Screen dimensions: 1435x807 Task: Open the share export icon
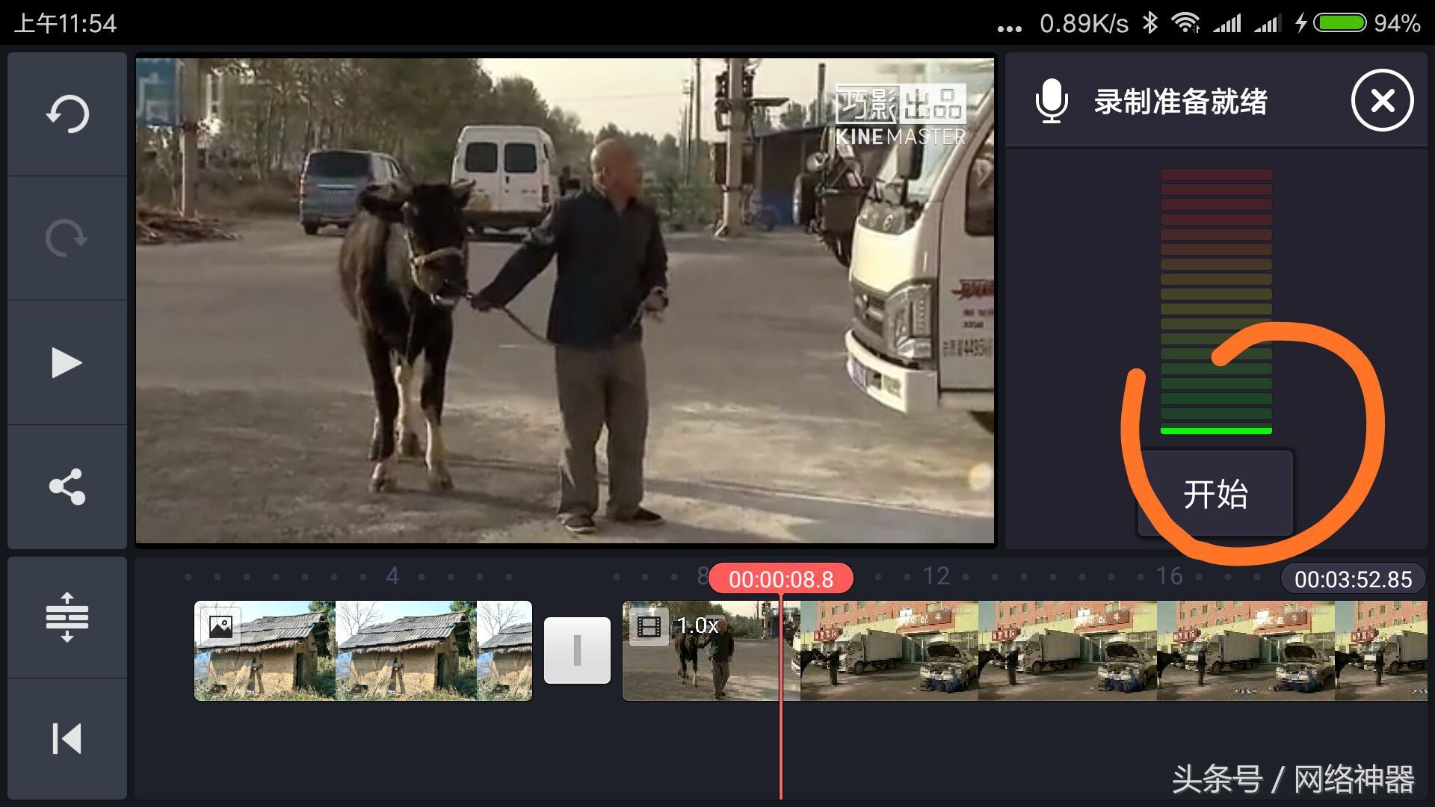(x=67, y=487)
